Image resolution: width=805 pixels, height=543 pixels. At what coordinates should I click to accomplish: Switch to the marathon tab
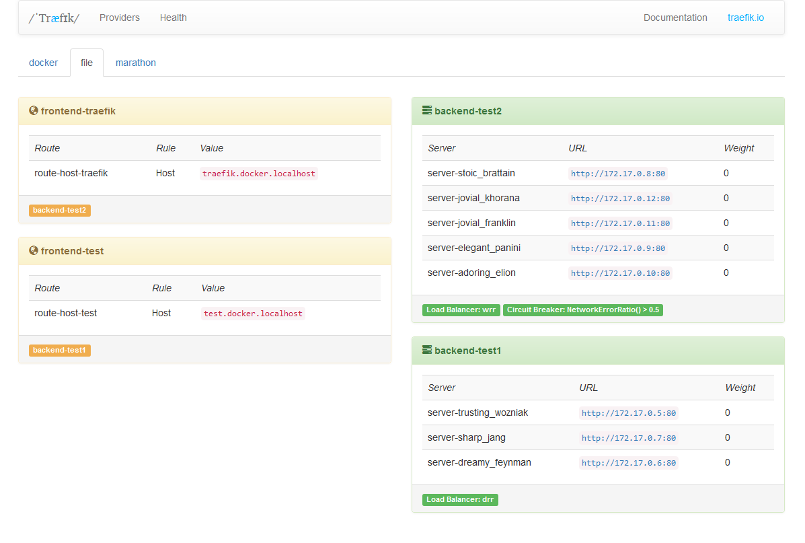click(x=135, y=62)
